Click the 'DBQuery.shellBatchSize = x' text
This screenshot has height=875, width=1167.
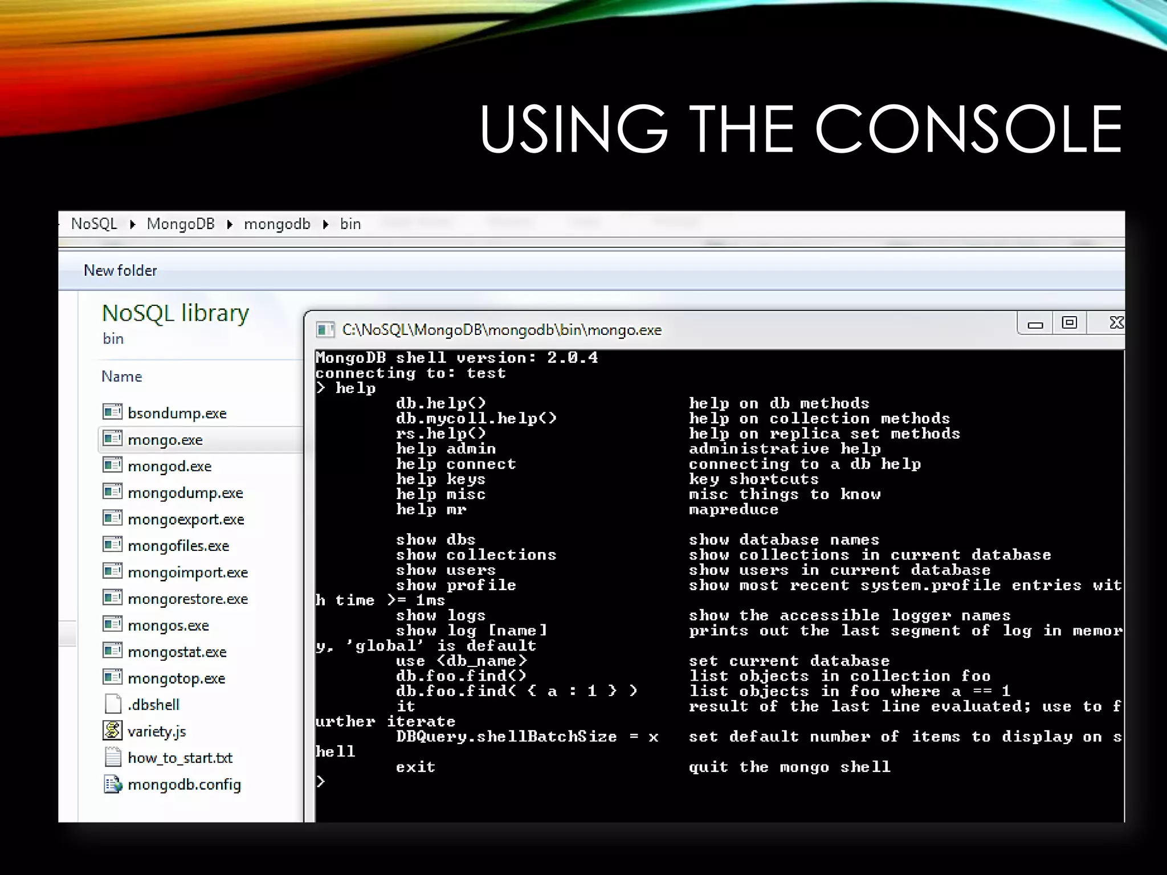coord(527,737)
